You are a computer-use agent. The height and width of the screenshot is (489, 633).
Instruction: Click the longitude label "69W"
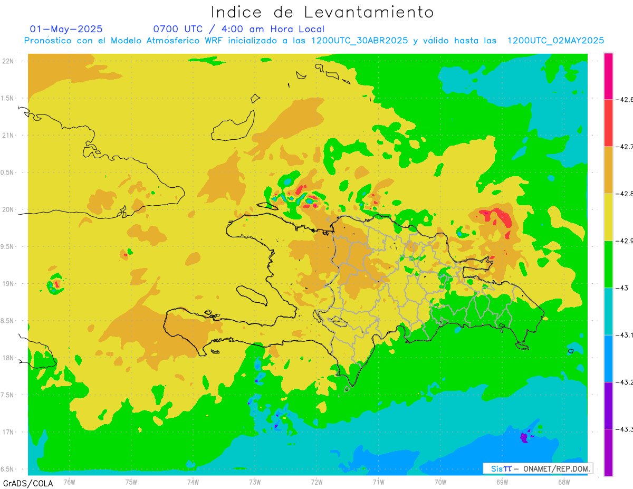[x=502, y=482]
